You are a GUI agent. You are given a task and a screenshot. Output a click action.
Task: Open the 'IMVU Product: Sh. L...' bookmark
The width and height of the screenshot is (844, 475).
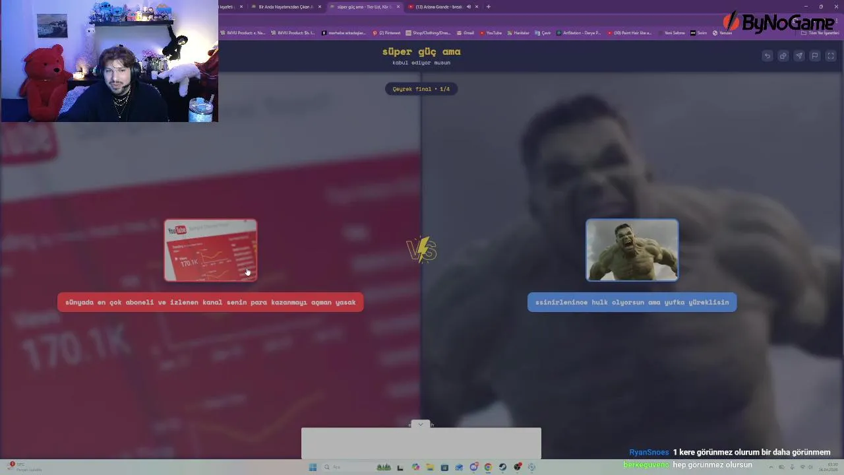tap(293, 33)
